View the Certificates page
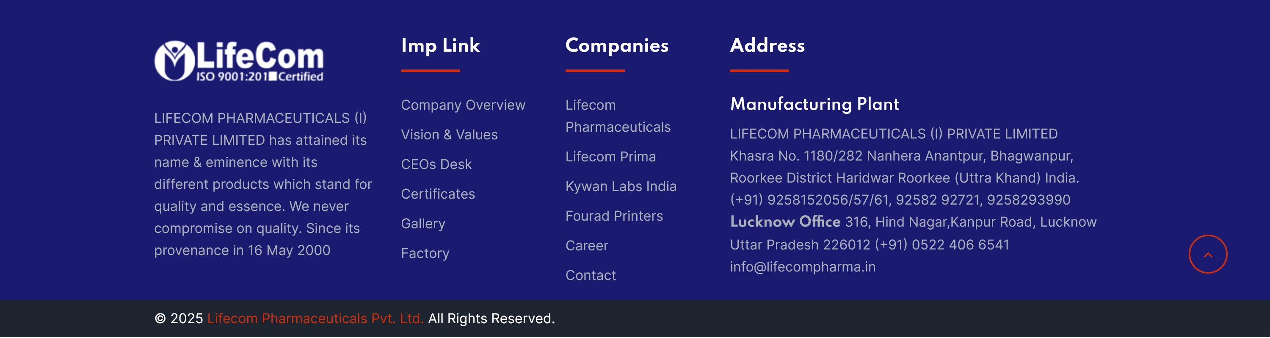Screen dimensions: 1270x338 (438, 194)
